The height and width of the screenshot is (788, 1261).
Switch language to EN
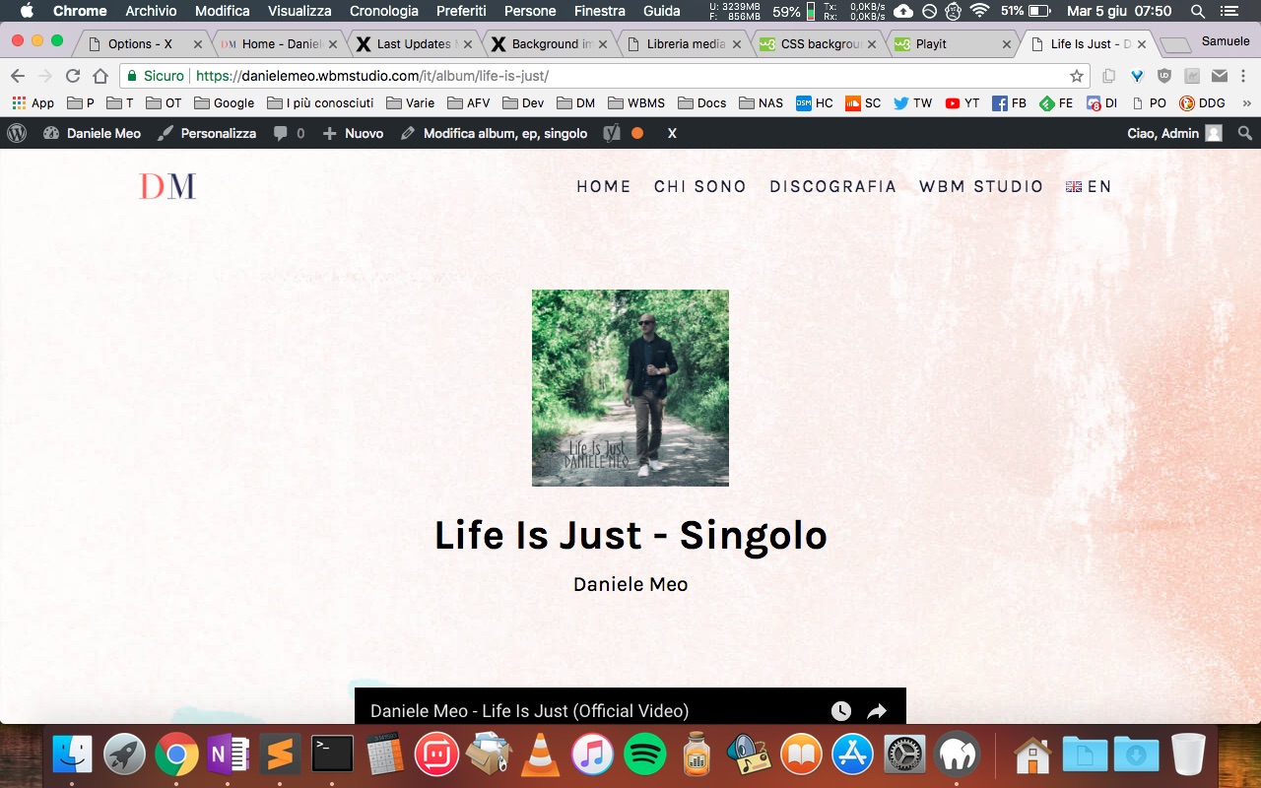(x=1089, y=186)
